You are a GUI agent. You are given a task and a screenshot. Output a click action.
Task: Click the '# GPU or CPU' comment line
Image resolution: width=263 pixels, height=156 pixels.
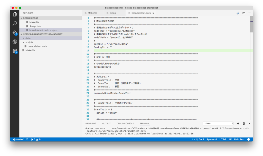click(x=102, y=57)
